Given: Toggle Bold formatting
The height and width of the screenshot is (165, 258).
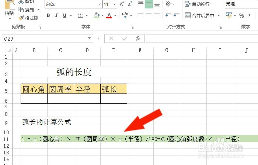Looking at the screenshot, I should click(48, 15).
